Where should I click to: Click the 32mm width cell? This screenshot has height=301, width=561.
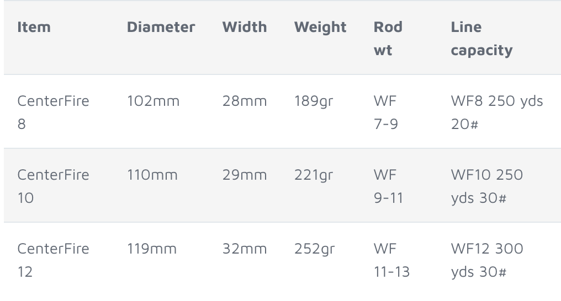[245, 249]
